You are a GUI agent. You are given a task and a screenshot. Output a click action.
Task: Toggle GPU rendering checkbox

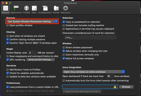pos(8,60)
